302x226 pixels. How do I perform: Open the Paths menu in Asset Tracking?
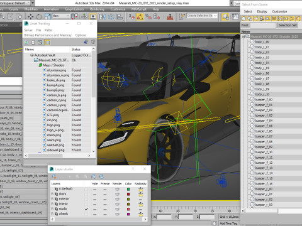coord(48,30)
